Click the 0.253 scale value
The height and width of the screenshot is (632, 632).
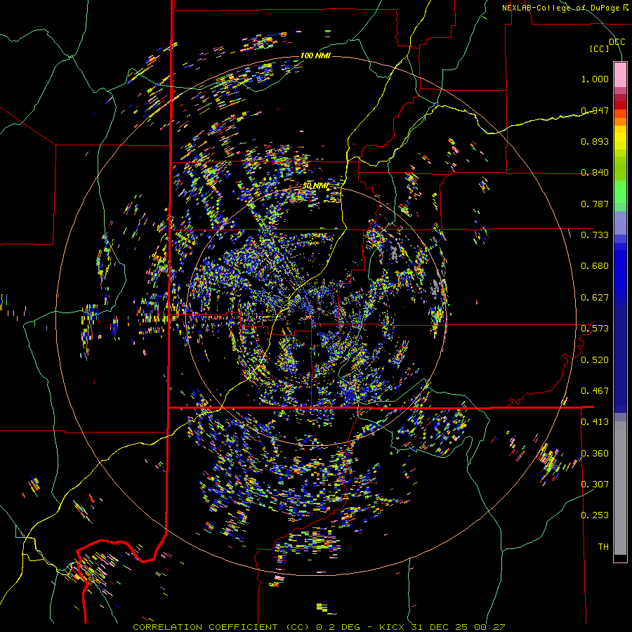point(595,515)
